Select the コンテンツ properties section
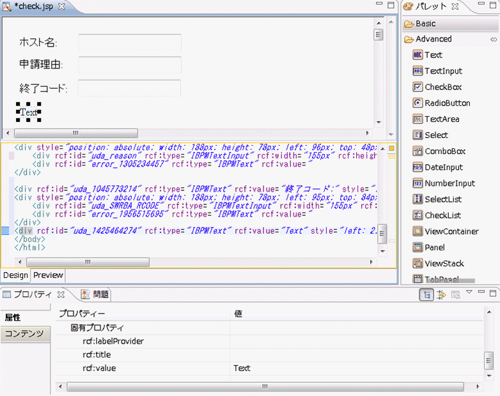Screen dimensions: 500x396 tap(24, 333)
